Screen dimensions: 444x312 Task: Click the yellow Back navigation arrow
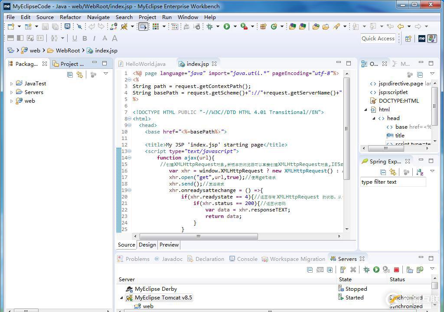click(x=400, y=26)
